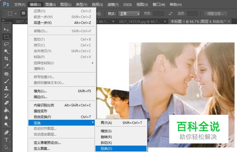The height and width of the screenshot is (152, 237).
Task: Choose 缩放(S) in Transform submenu
Action: pyautogui.click(x=121, y=131)
